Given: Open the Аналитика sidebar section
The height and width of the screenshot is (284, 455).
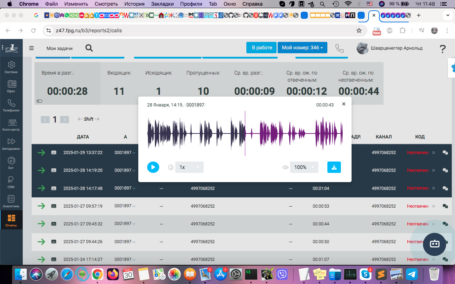Looking at the screenshot, I should click(x=11, y=201).
